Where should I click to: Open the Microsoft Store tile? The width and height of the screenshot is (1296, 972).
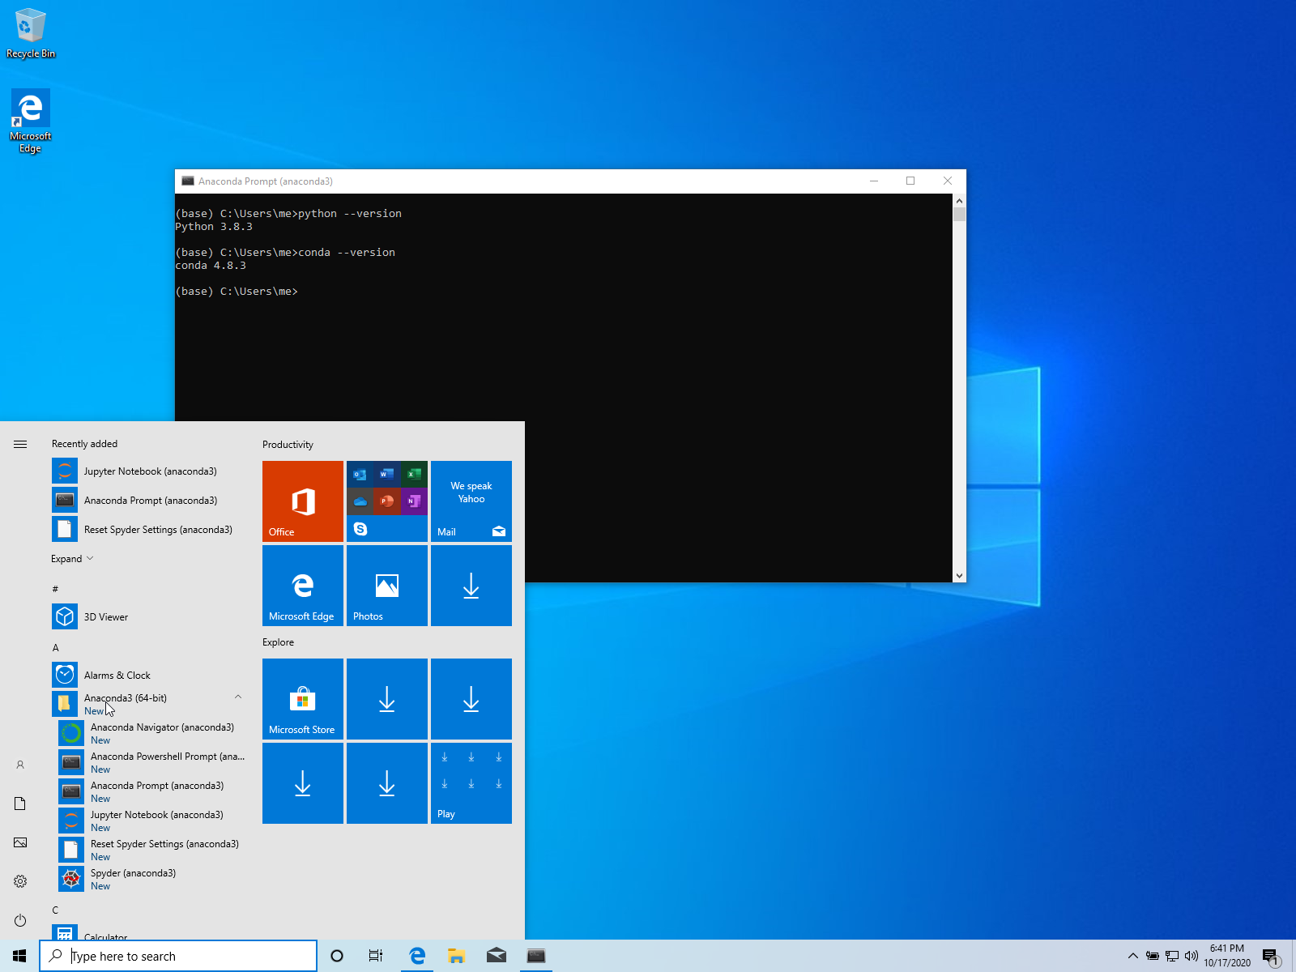303,699
